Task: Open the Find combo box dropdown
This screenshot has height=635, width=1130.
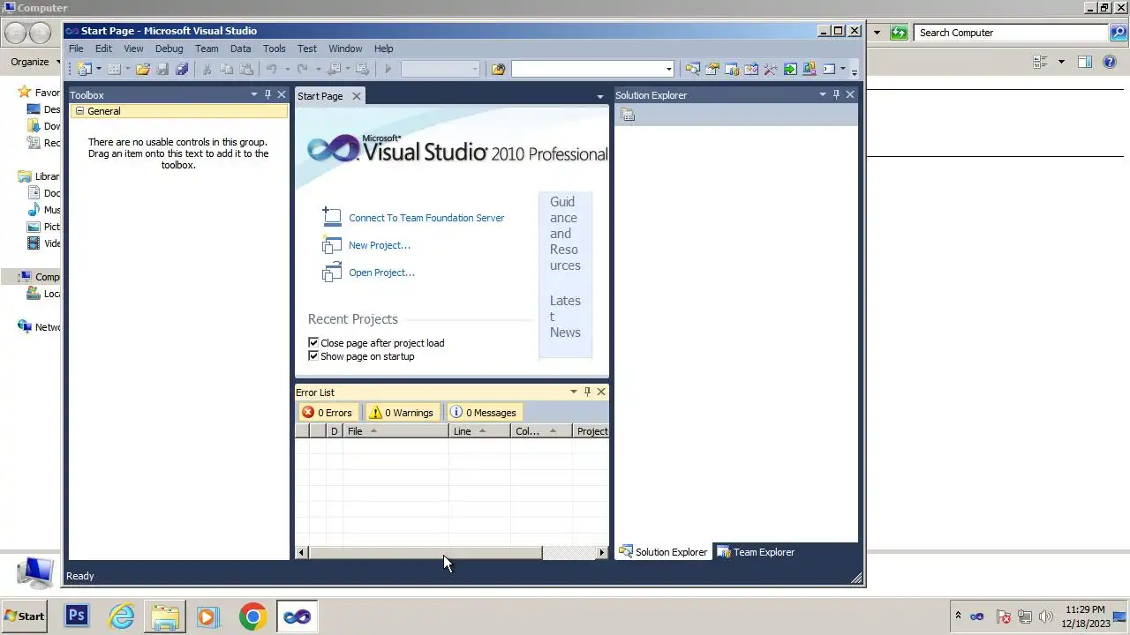Action: coord(668,69)
